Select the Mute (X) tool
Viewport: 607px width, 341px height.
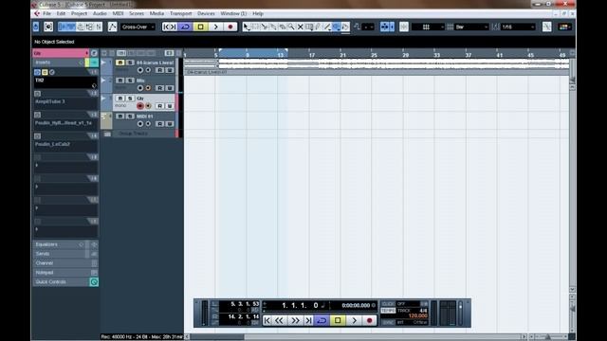coord(300,27)
